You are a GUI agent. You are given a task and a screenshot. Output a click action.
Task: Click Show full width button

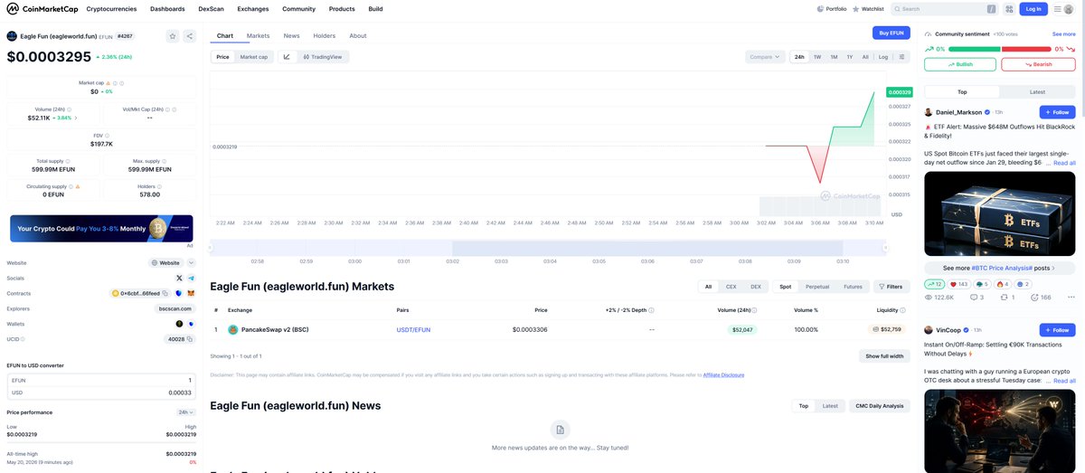tap(884, 356)
